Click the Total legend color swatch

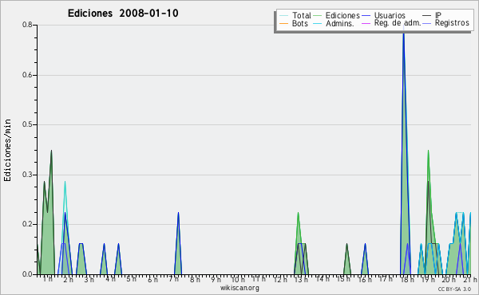283,15
